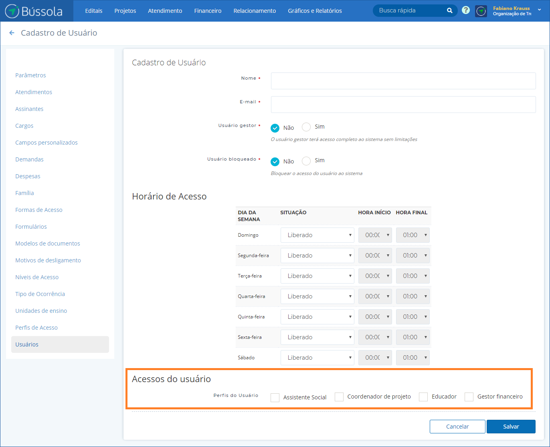Viewport: 550px width, 447px height.
Task: Click the Nome input field
Action: point(403,81)
